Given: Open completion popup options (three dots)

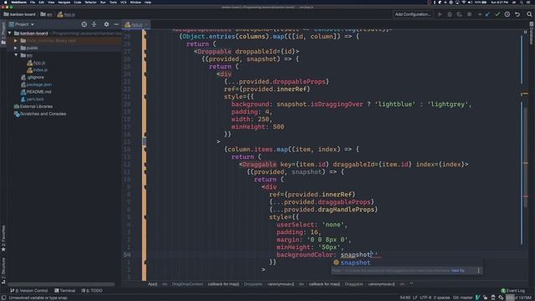Looking at the screenshot, I should [x=478, y=271].
